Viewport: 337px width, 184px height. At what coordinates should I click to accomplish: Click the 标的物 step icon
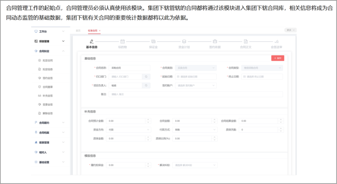(x=123, y=42)
